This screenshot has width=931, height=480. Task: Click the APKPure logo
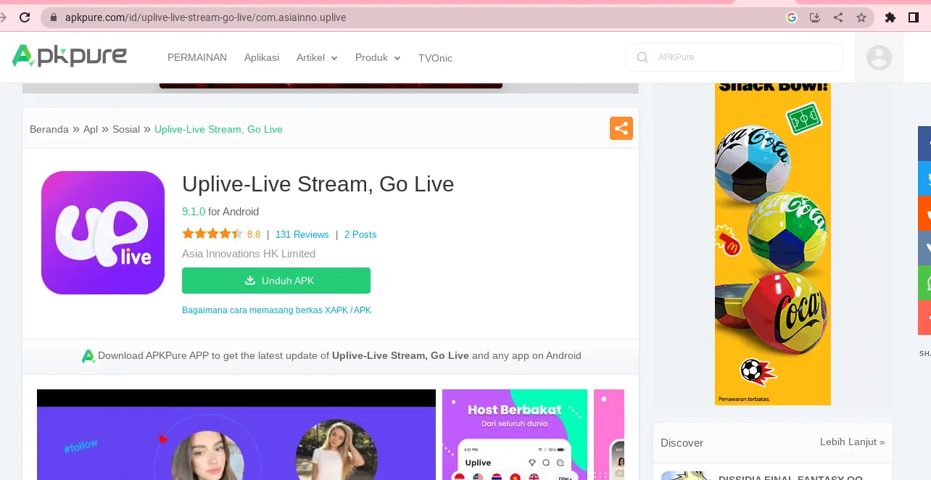[x=70, y=56]
